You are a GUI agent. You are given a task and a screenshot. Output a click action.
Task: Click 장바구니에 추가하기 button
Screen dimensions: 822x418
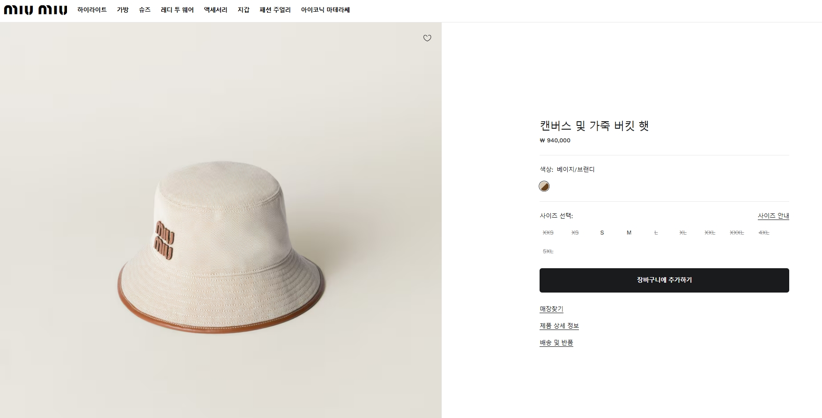[664, 280]
